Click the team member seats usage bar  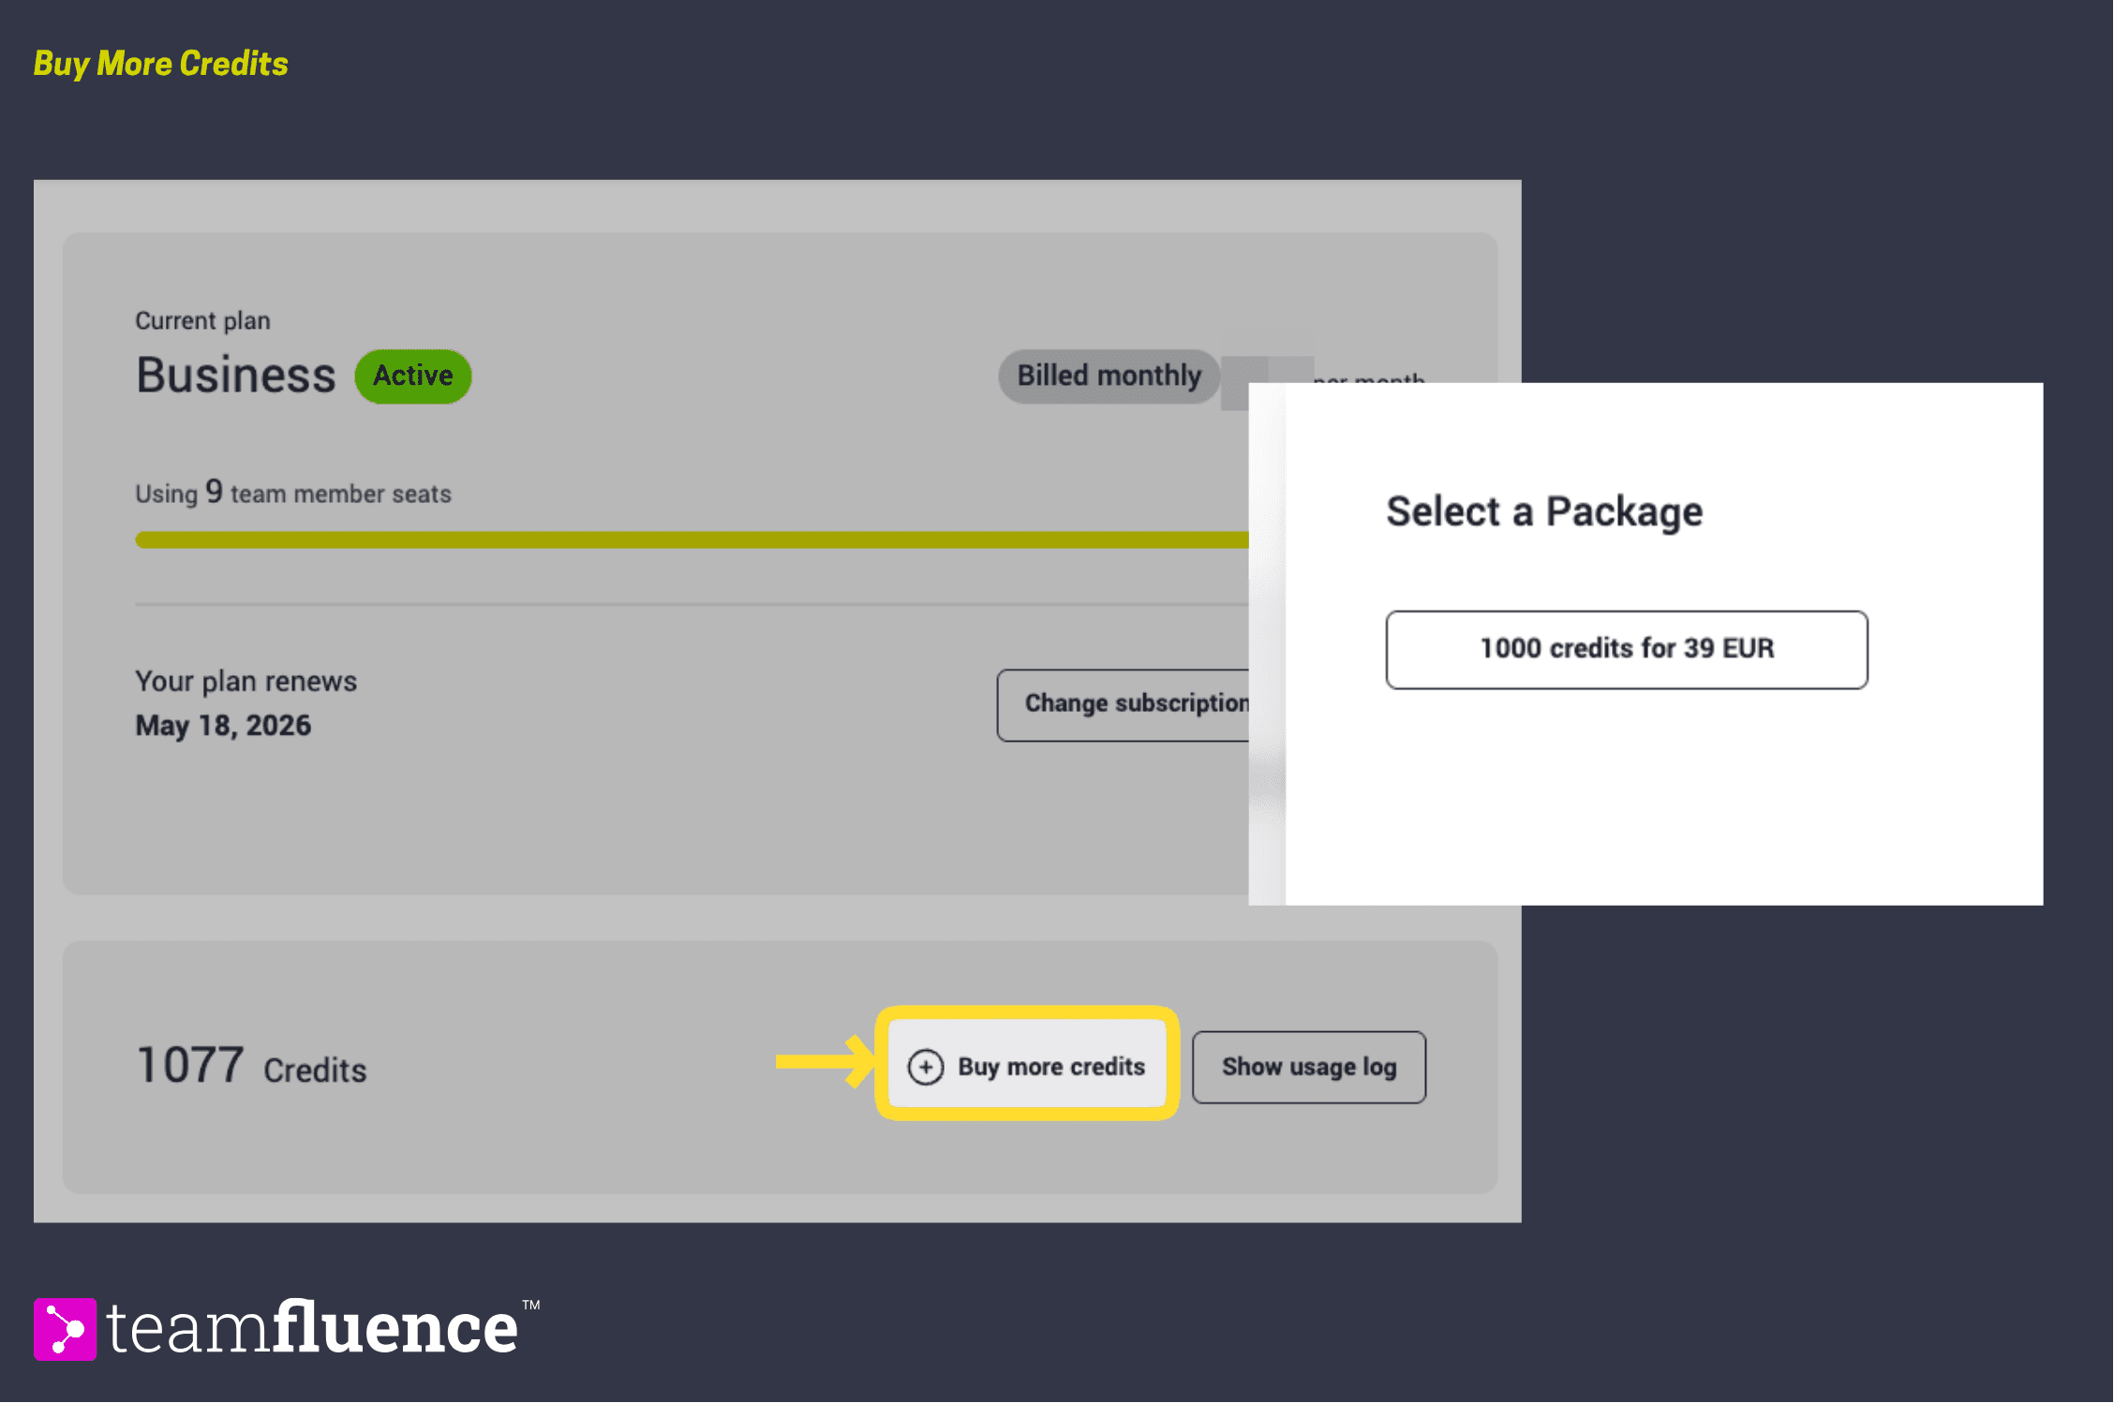[692, 539]
